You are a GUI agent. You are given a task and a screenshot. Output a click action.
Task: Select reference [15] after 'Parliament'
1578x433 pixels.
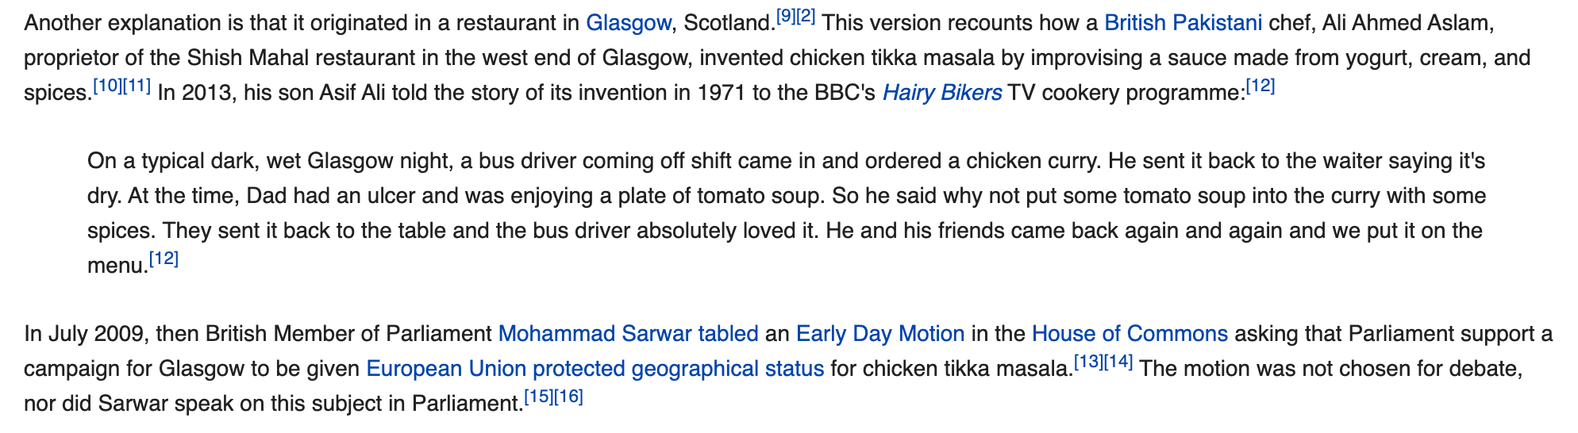pyautogui.click(x=539, y=397)
